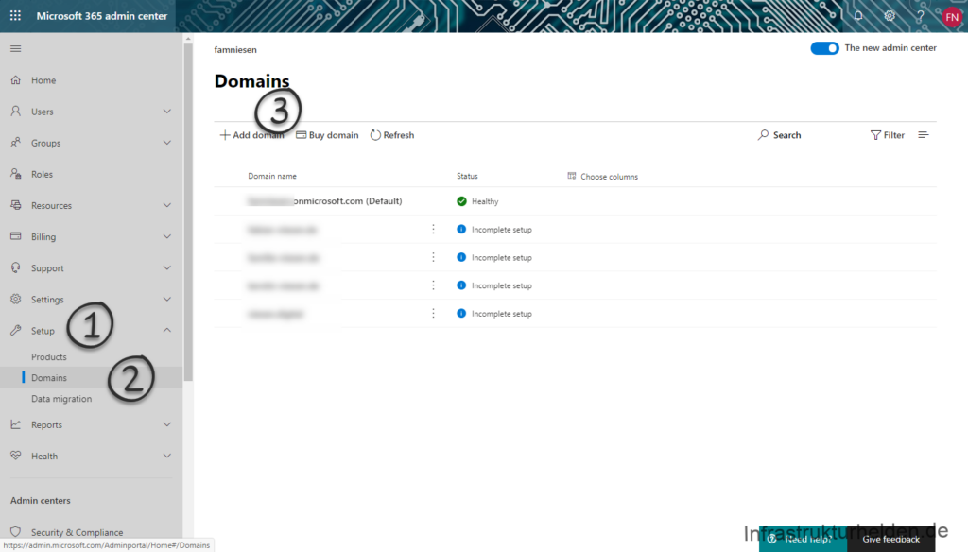
Task: Click the Billing card icon
Action: pos(15,236)
